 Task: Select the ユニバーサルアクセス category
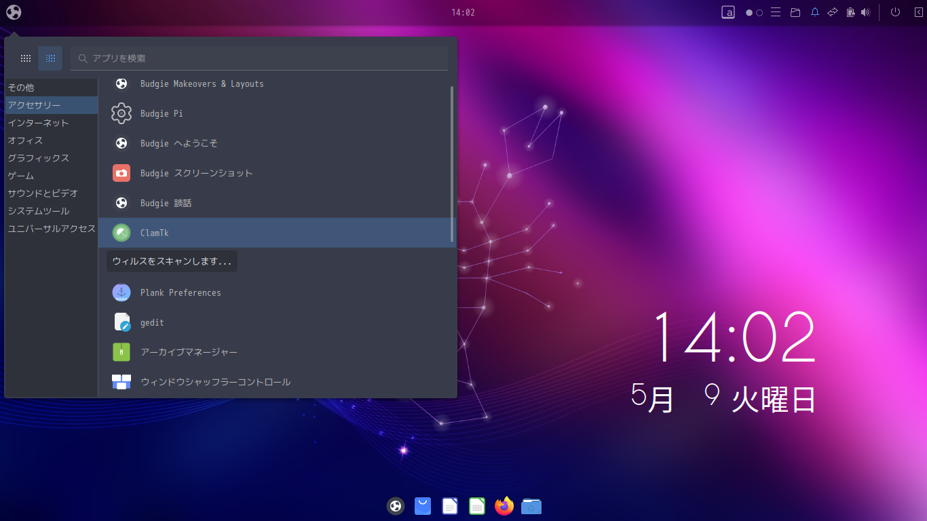click(x=52, y=229)
